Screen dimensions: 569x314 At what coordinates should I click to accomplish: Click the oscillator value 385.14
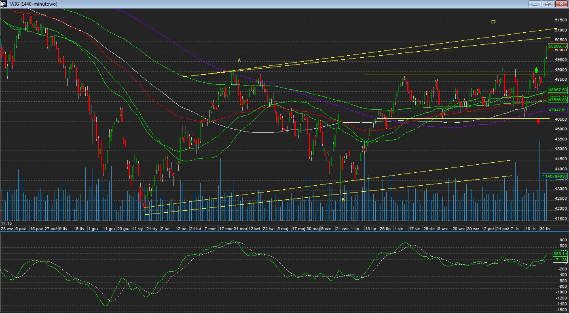coord(560,253)
